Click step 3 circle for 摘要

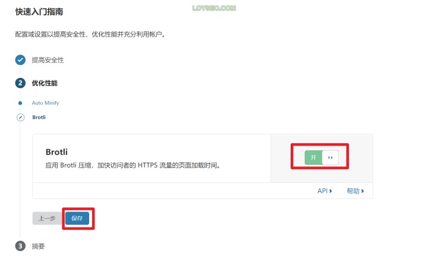(20, 246)
